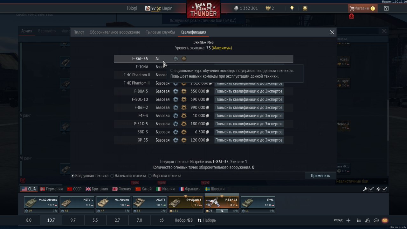407x229 pixels.
Task: Switch to the Пилот tab
Action: (79, 32)
